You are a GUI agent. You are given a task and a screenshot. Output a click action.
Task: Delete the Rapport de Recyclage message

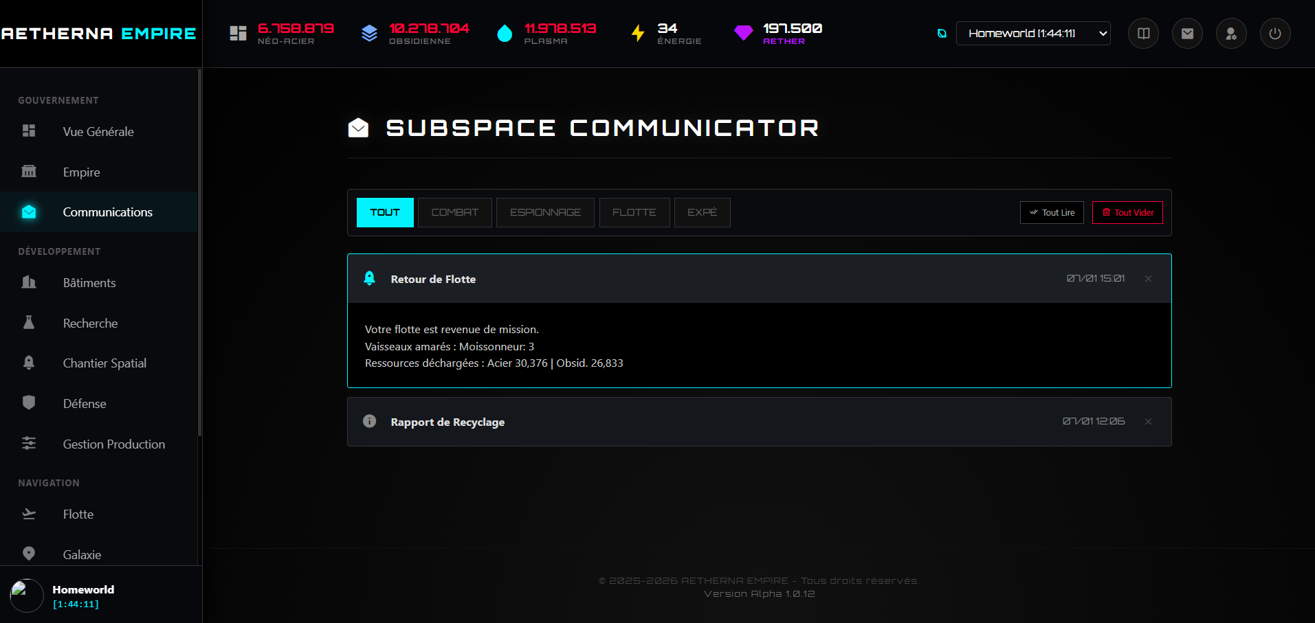point(1148,422)
